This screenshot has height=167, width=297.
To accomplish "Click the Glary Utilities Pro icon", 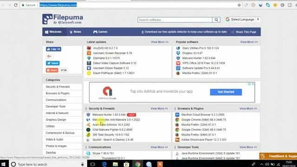I will (x=178, y=48).
